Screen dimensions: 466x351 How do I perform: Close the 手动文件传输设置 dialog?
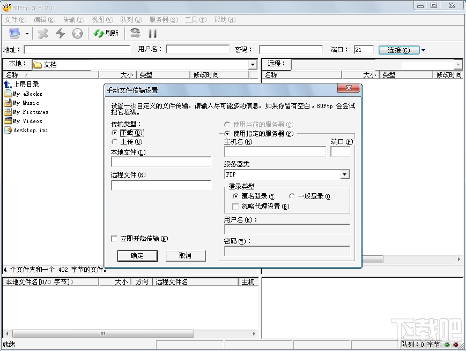(x=349, y=88)
